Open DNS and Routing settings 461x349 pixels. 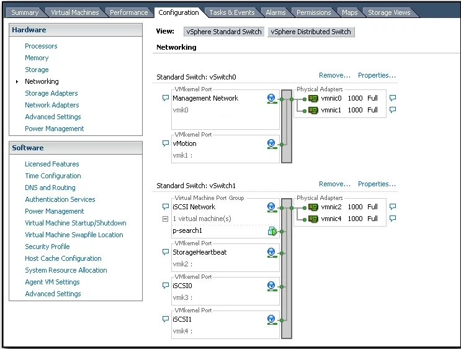coord(50,188)
